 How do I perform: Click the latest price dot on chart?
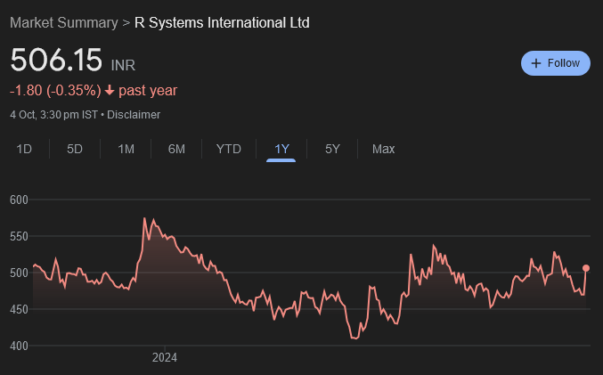pyautogui.click(x=586, y=268)
